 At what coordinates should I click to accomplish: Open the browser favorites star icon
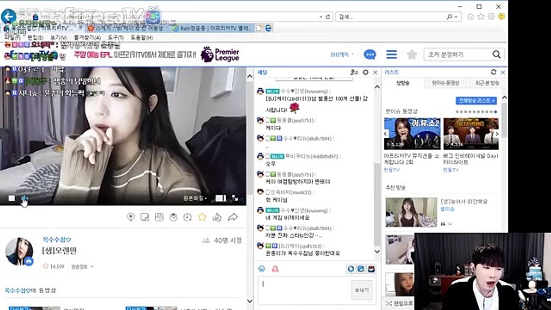click(x=481, y=16)
